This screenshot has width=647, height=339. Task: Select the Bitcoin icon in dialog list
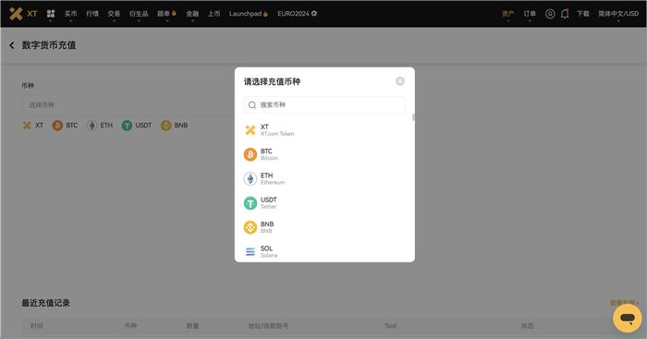(x=250, y=154)
